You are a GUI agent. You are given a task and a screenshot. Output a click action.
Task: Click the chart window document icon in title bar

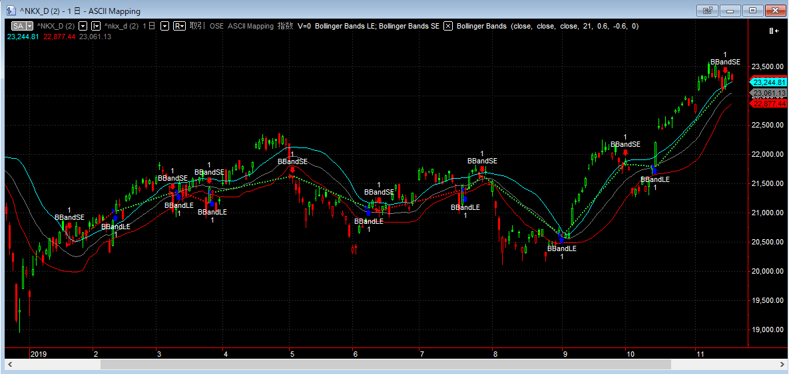tap(11, 11)
